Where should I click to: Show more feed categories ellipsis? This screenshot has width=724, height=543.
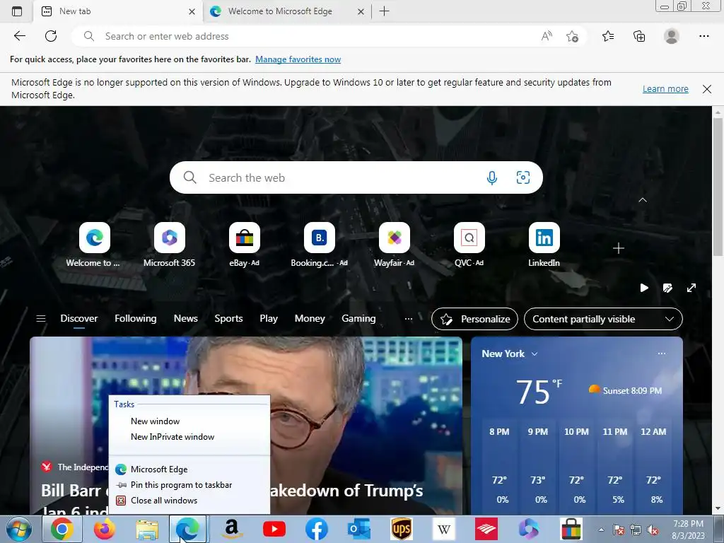(x=408, y=319)
